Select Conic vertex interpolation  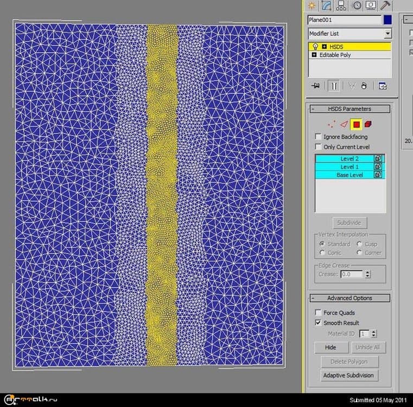322,253
